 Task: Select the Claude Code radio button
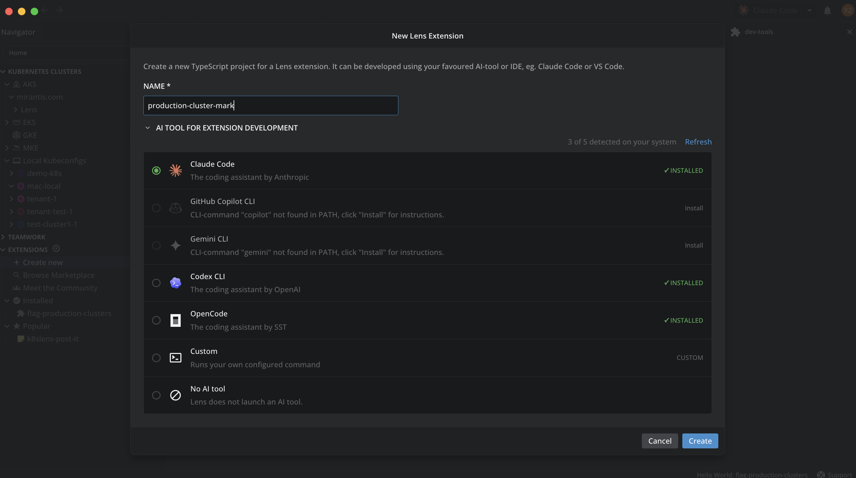[x=156, y=171]
